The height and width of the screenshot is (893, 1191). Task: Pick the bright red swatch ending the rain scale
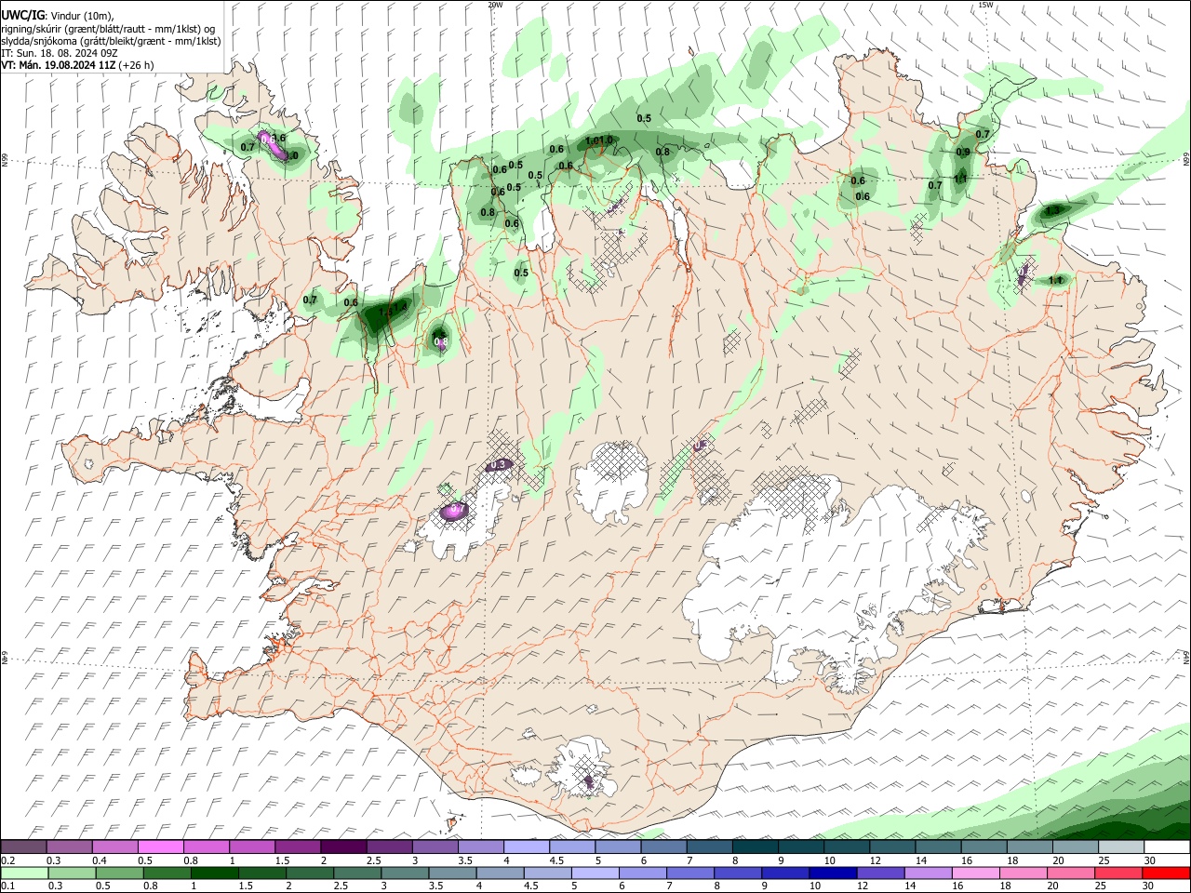point(1166,873)
